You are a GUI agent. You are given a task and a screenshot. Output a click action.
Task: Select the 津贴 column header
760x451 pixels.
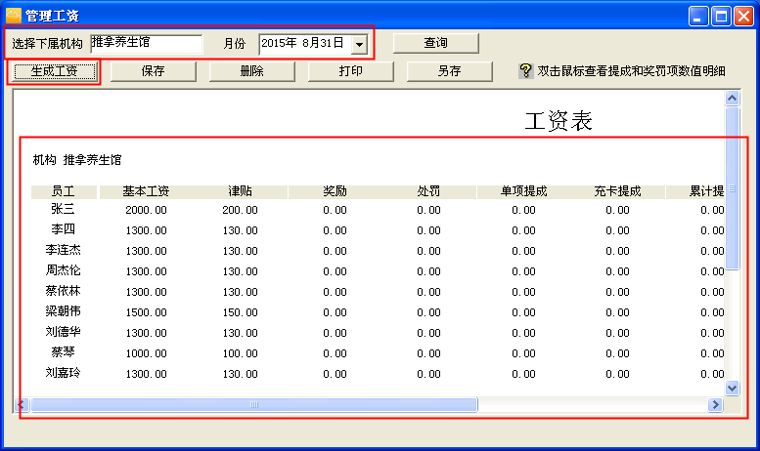tap(241, 191)
